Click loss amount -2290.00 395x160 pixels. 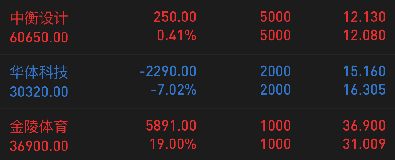point(168,71)
